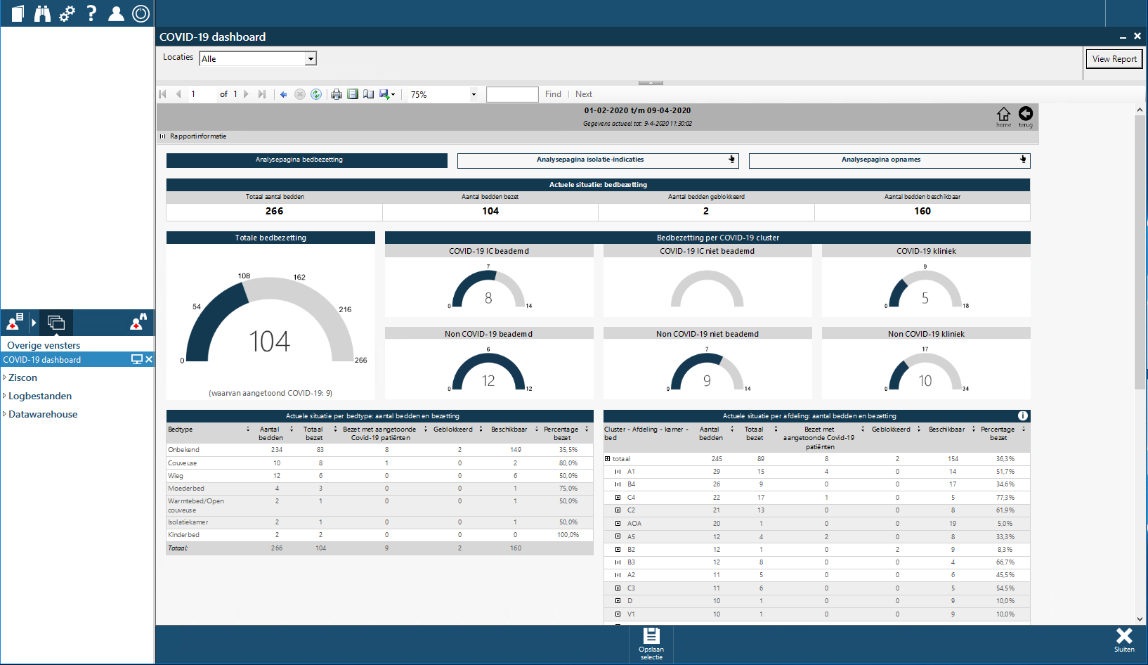1148x665 pixels.
Task: Expand the Datawarehouse tree item
Action: tap(4, 414)
